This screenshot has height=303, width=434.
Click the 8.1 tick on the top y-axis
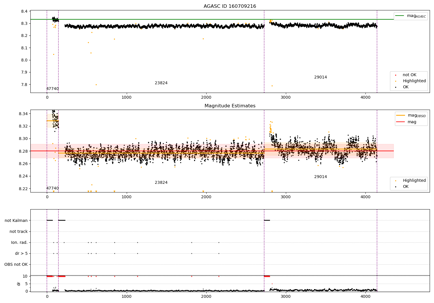[25, 48]
